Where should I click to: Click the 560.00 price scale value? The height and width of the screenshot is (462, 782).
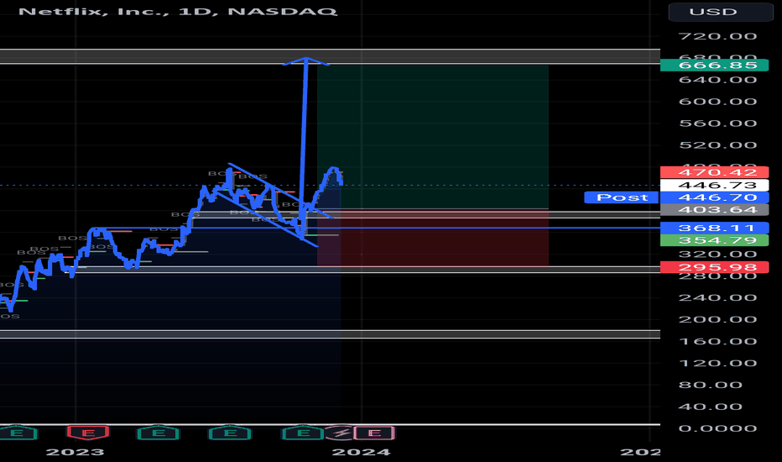[x=717, y=123]
